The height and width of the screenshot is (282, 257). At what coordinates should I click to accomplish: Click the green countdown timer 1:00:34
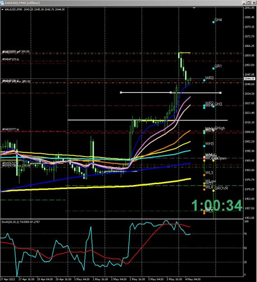click(217, 205)
